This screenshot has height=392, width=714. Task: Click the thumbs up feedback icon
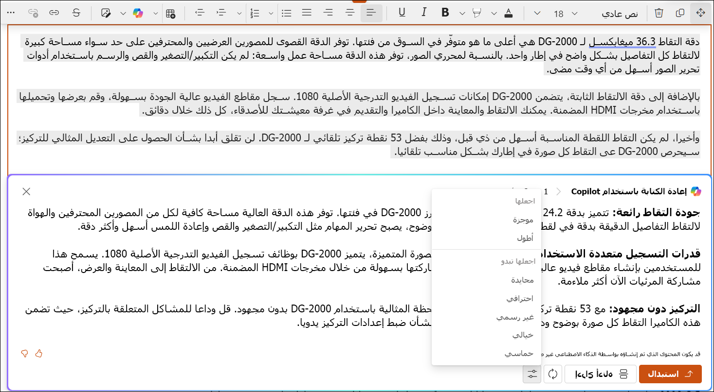(39, 354)
